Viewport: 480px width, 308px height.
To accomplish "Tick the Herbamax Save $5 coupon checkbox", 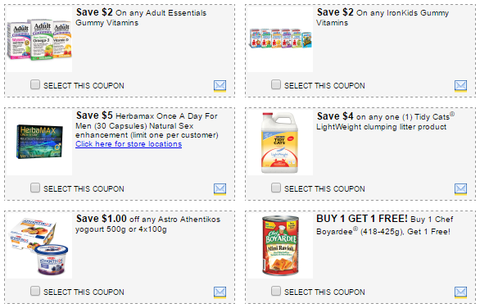I will pos(35,188).
